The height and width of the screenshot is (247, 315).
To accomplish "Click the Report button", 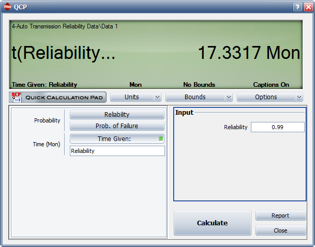I will coord(280,215).
